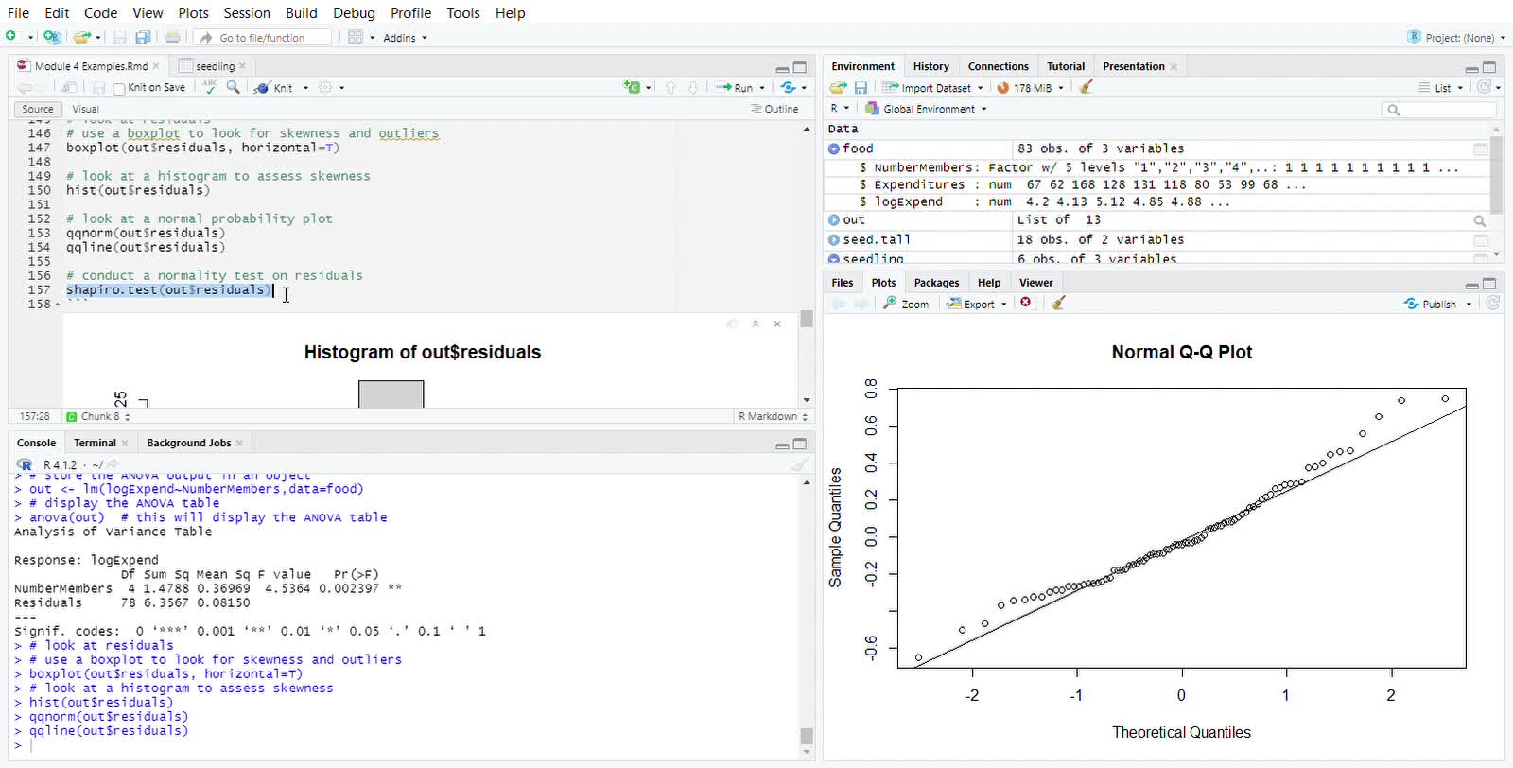Expand the out list object
Viewport: 1513px width, 768px height.
[834, 219]
